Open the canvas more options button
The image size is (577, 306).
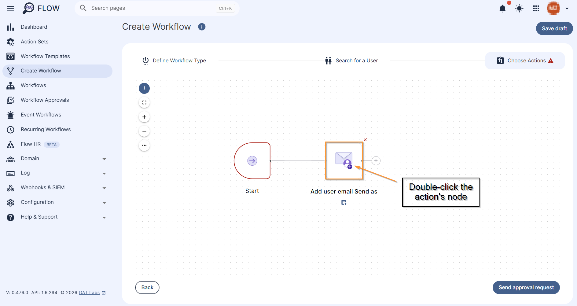click(144, 145)
